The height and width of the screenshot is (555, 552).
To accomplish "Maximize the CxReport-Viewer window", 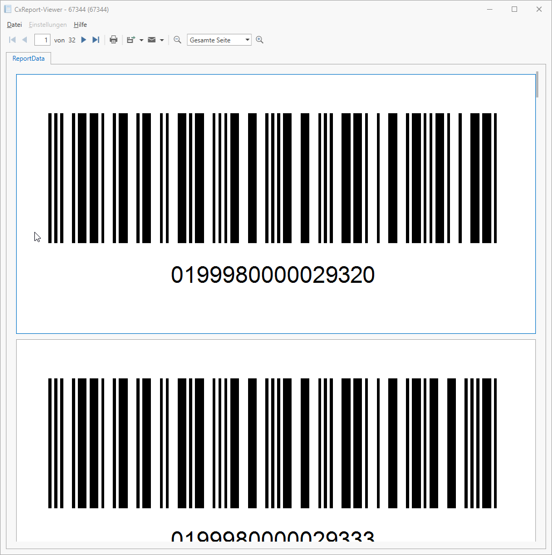I will [514, 9].
